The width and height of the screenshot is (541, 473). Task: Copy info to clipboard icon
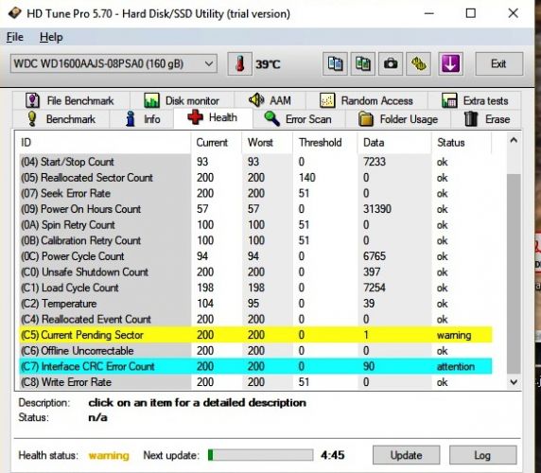point(335,63)
